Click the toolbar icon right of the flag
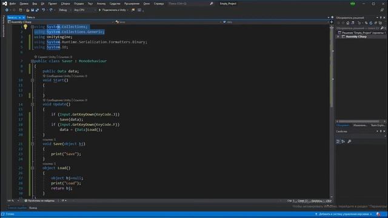388x218 pixels. pyautogui.click(x=139, y=10)
